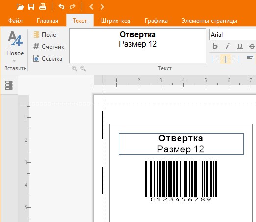Redo the last undone action
Screen dimensions: 256x222
(x=72, y=7)
